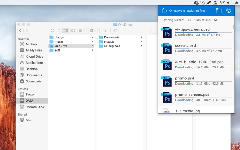This screenshot has width=240, height=150.
Task: Click the 1-elmedia.jpg file name
Action: [x=187, y=111]
